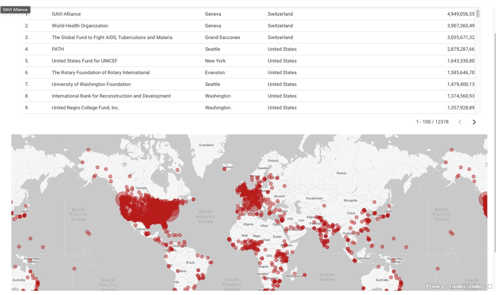Click 'Switzerland' in the Global Fund row
The width and height of the screenshot is (496, 295).
click(280, 37)
